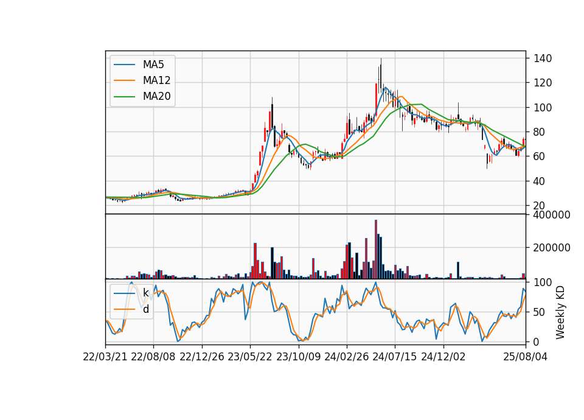Click the orange d legend line sample

tap(124, 309)
